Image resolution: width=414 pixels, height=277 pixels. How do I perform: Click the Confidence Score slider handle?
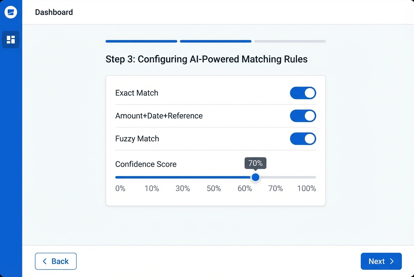[255, 177]
